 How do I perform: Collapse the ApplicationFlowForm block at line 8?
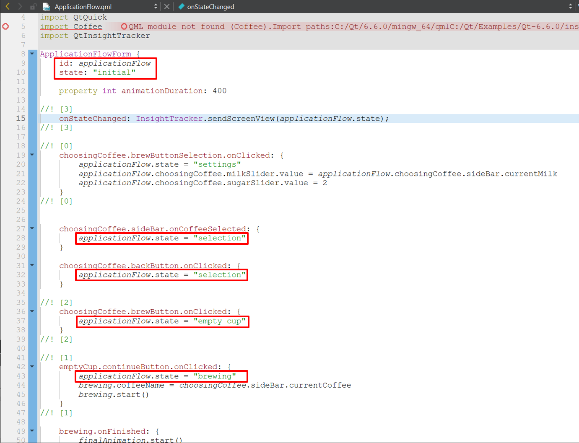coord(32,54)
